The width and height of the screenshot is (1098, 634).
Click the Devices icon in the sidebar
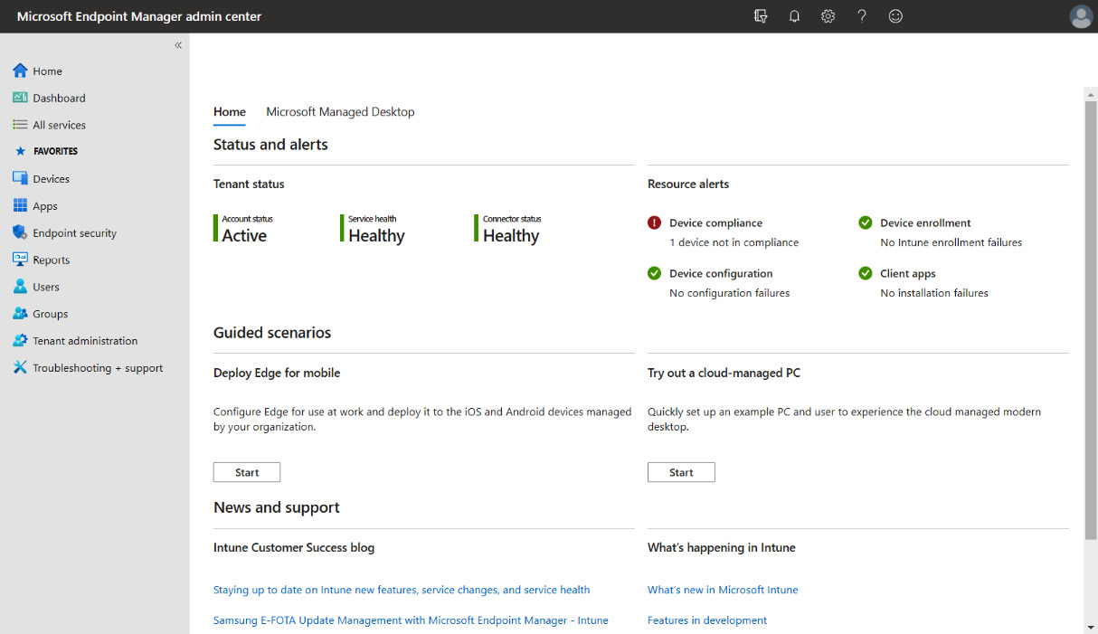click(20, 179)
